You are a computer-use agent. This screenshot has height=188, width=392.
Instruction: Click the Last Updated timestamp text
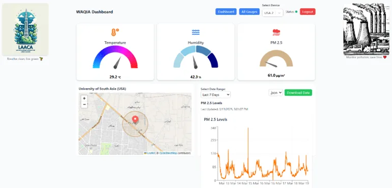[x=224, y=109]
